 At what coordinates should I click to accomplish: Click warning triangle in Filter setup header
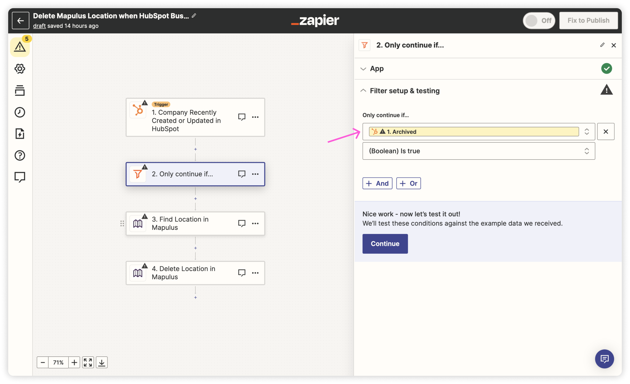pyautogui.click(x=606, y=90)
